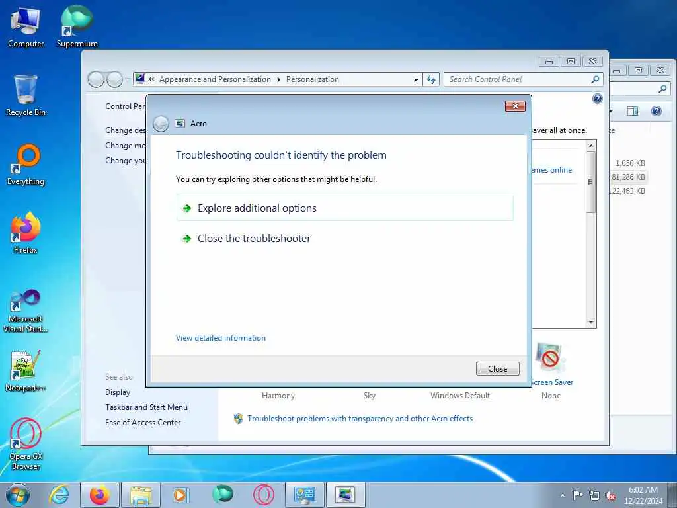The image size is (677, 508).
Task: Click the background Explorer search magnifier
Action: click(662, 89)
